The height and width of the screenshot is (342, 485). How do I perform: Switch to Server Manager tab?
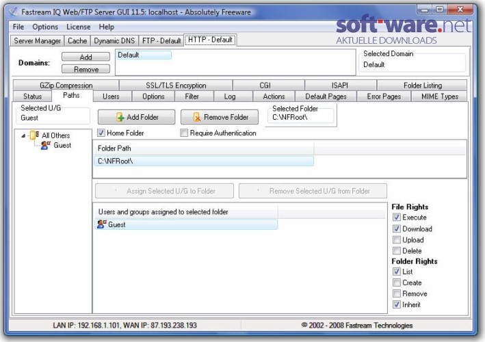(38, 41)
